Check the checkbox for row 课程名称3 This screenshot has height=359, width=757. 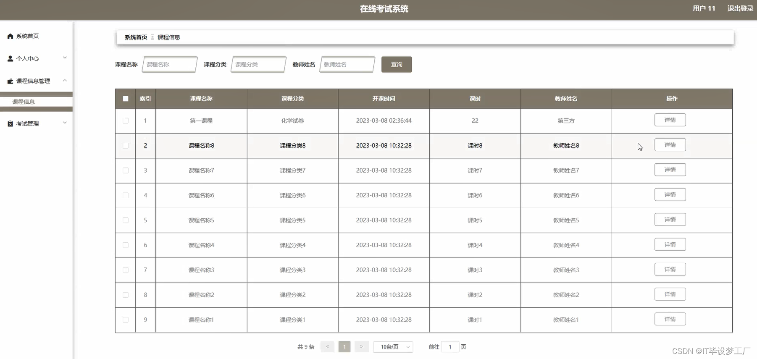pos(126,270)
